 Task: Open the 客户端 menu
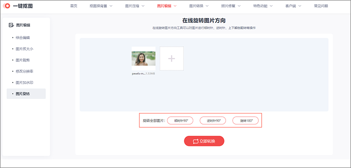tap(291, 6)
